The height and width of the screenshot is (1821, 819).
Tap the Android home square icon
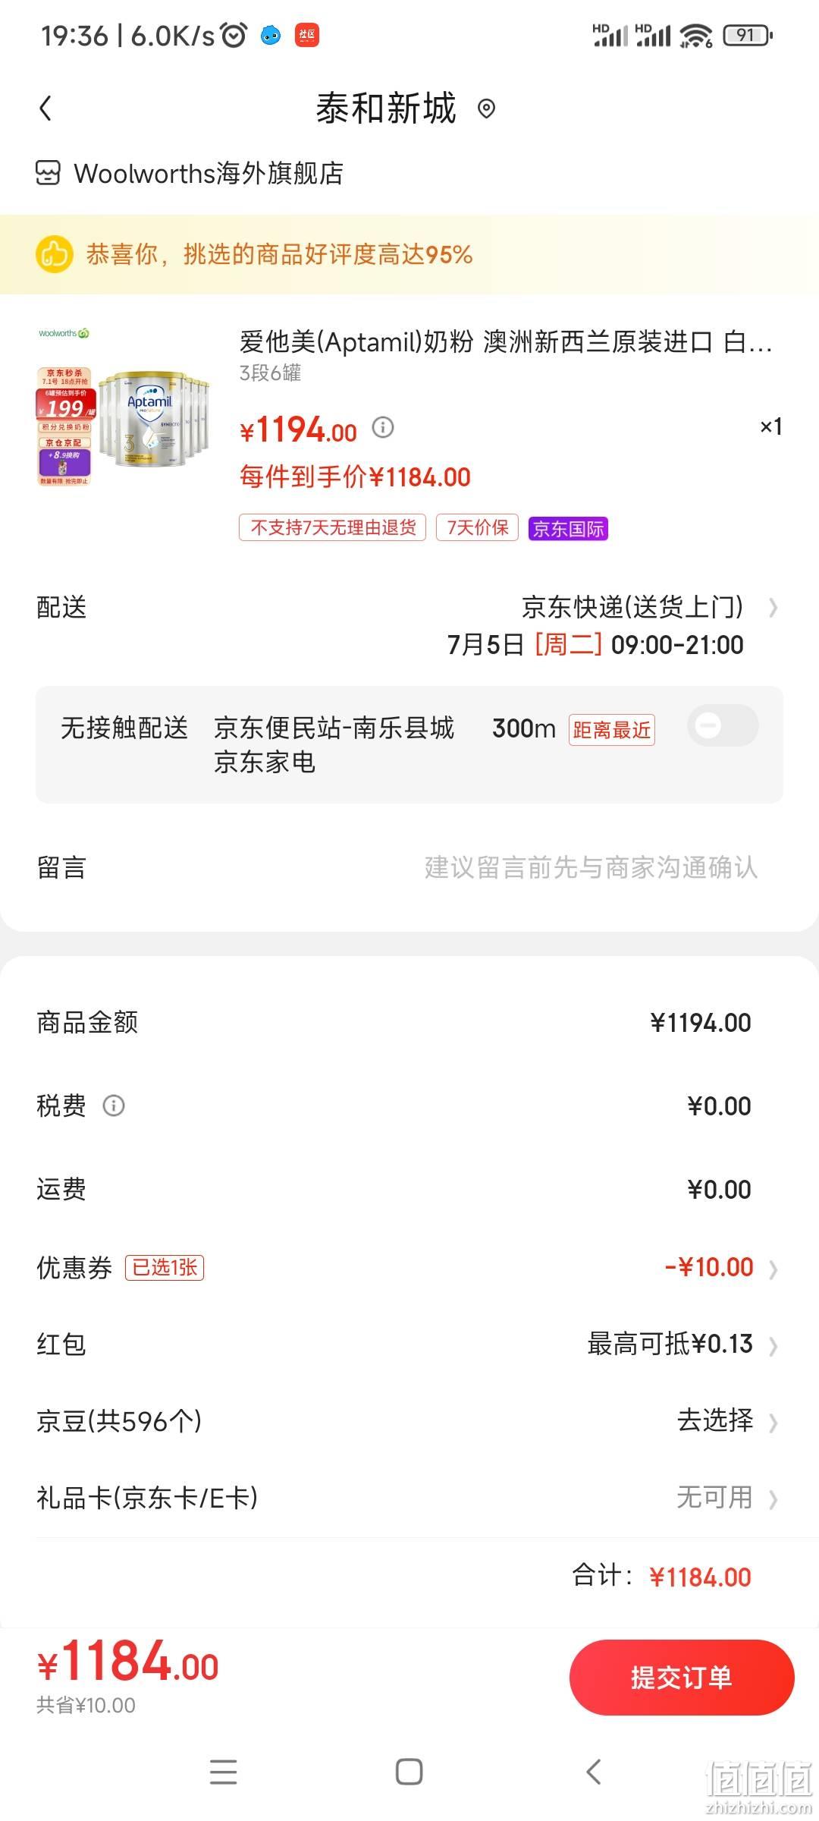coord(409,1772)
